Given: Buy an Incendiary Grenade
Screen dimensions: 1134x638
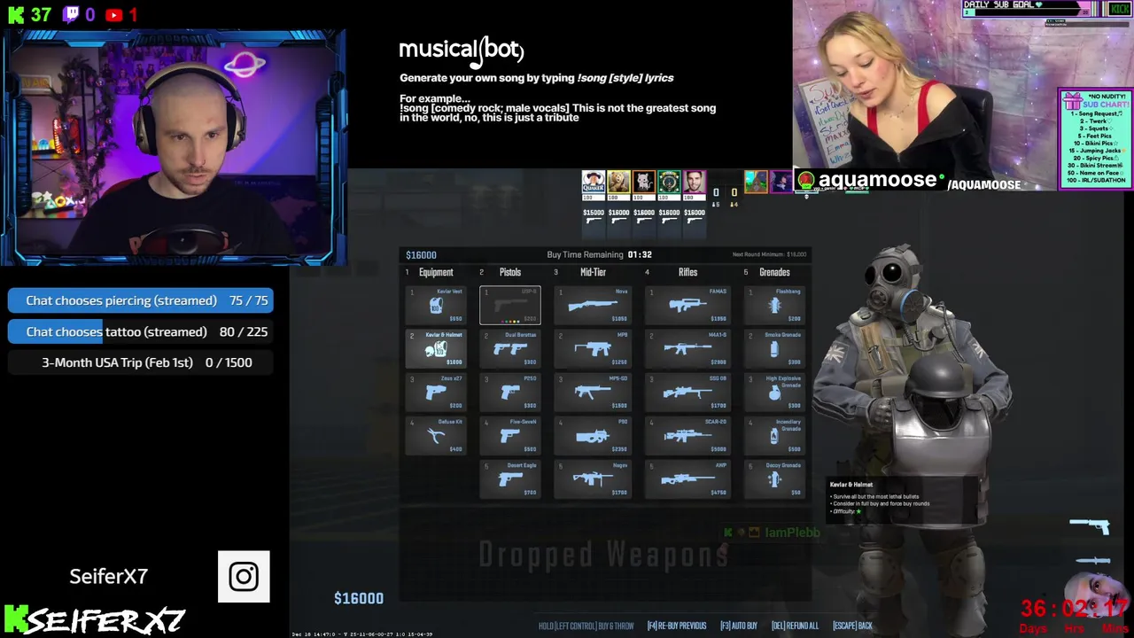Looking at the screenshot, I should tap(774, 435).
